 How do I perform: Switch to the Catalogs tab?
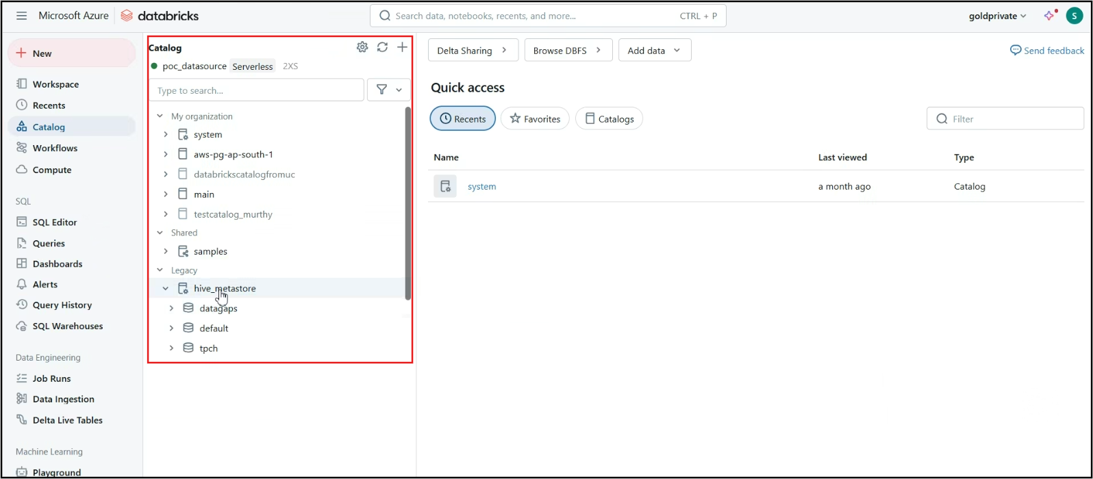point(609,119)
